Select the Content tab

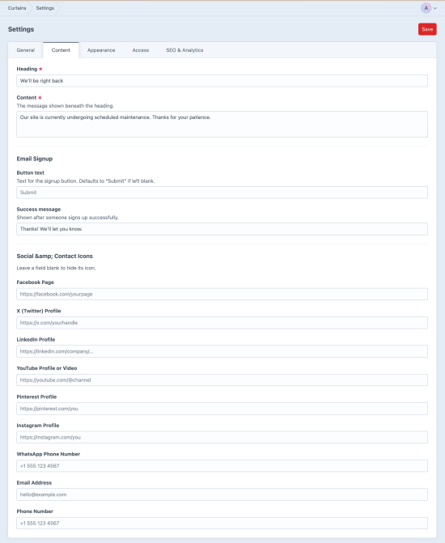point(61,50)
